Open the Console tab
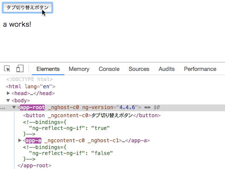This screenshot has height=169, width=225. pyautogui.click(x=109, y=69)
